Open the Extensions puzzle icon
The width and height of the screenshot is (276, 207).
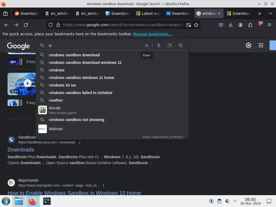(250, 25)
